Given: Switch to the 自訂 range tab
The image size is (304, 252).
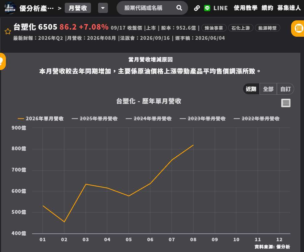Looking at the screenshot, I should coord(286,89).
